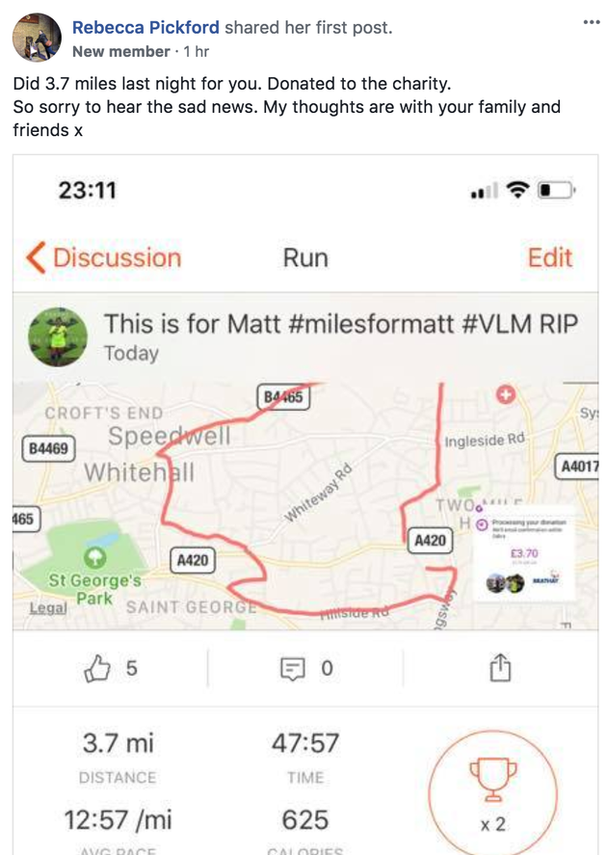The height and width of the screenshot is (855, 607).
Task: Open comments via the speech bubble icon
Action: (x=293, y=667)
